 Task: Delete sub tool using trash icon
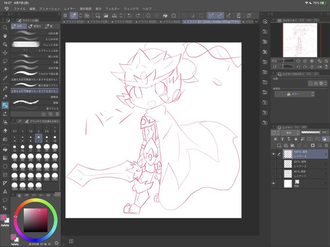(57, 114)
